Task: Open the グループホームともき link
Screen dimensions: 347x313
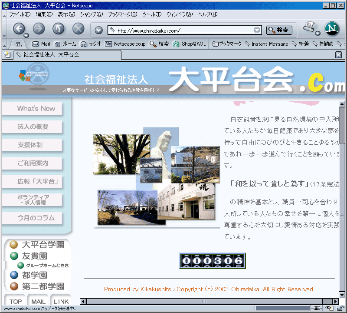Action: (43, 265)
